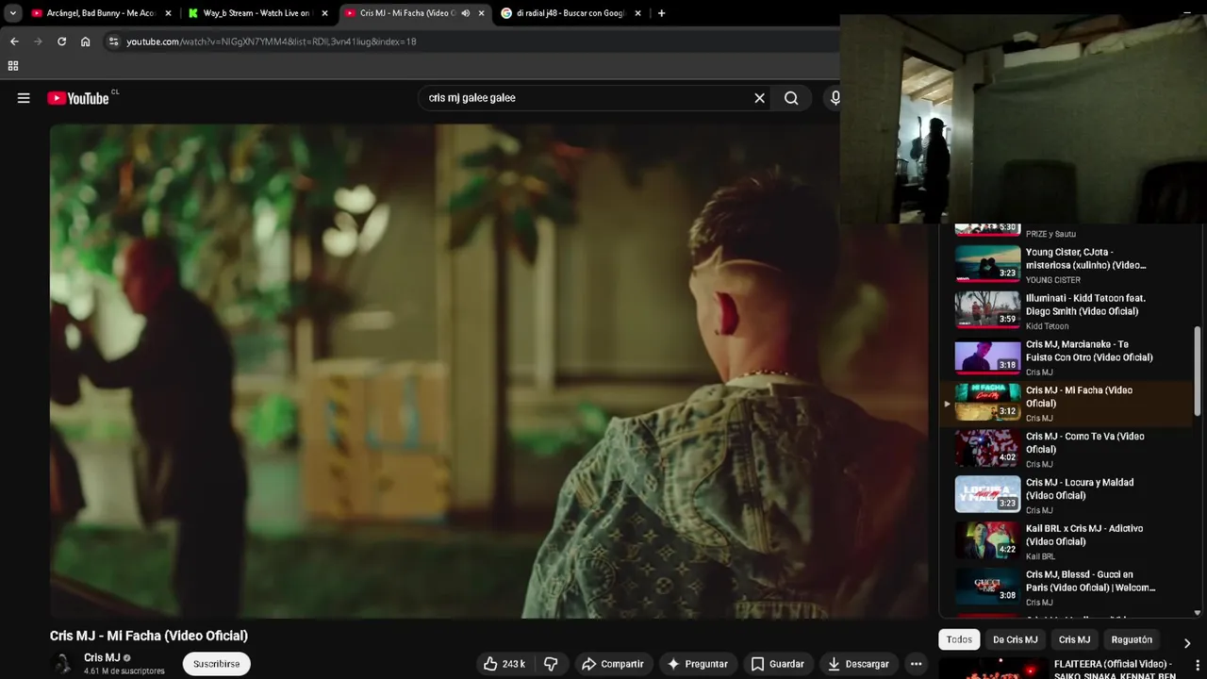The width and height of the screenshot is (1207, 679).
Task: Select the current Mi Facha playlist entry
Action: (x=1066, y=403)
